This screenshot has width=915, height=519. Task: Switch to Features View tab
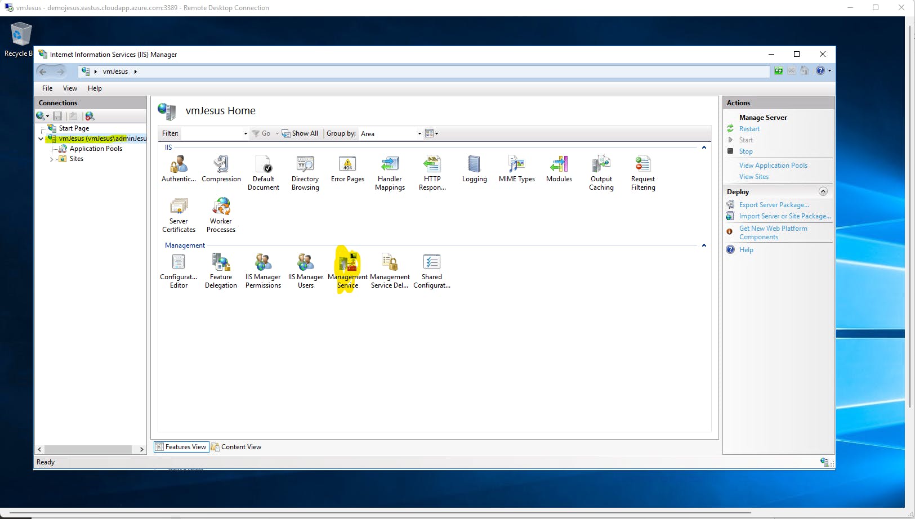pos(181,447)
